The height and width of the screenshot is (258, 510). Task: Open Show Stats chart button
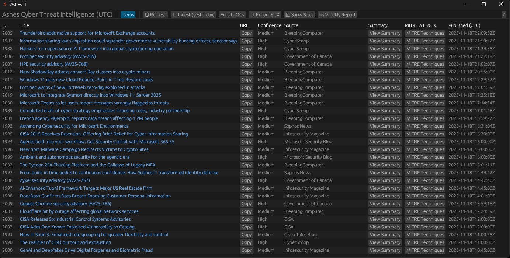click(x=299, y=15)
